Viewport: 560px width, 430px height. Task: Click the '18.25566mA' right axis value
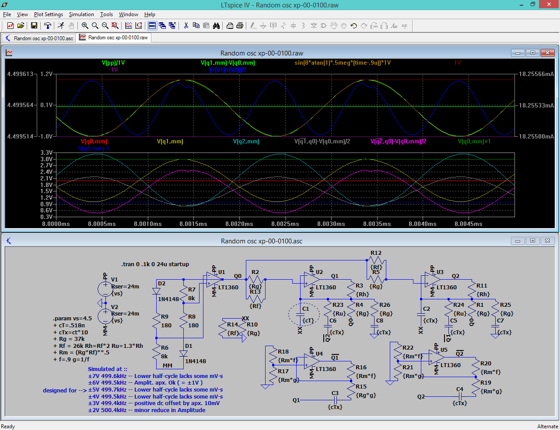tap(536, 74)
